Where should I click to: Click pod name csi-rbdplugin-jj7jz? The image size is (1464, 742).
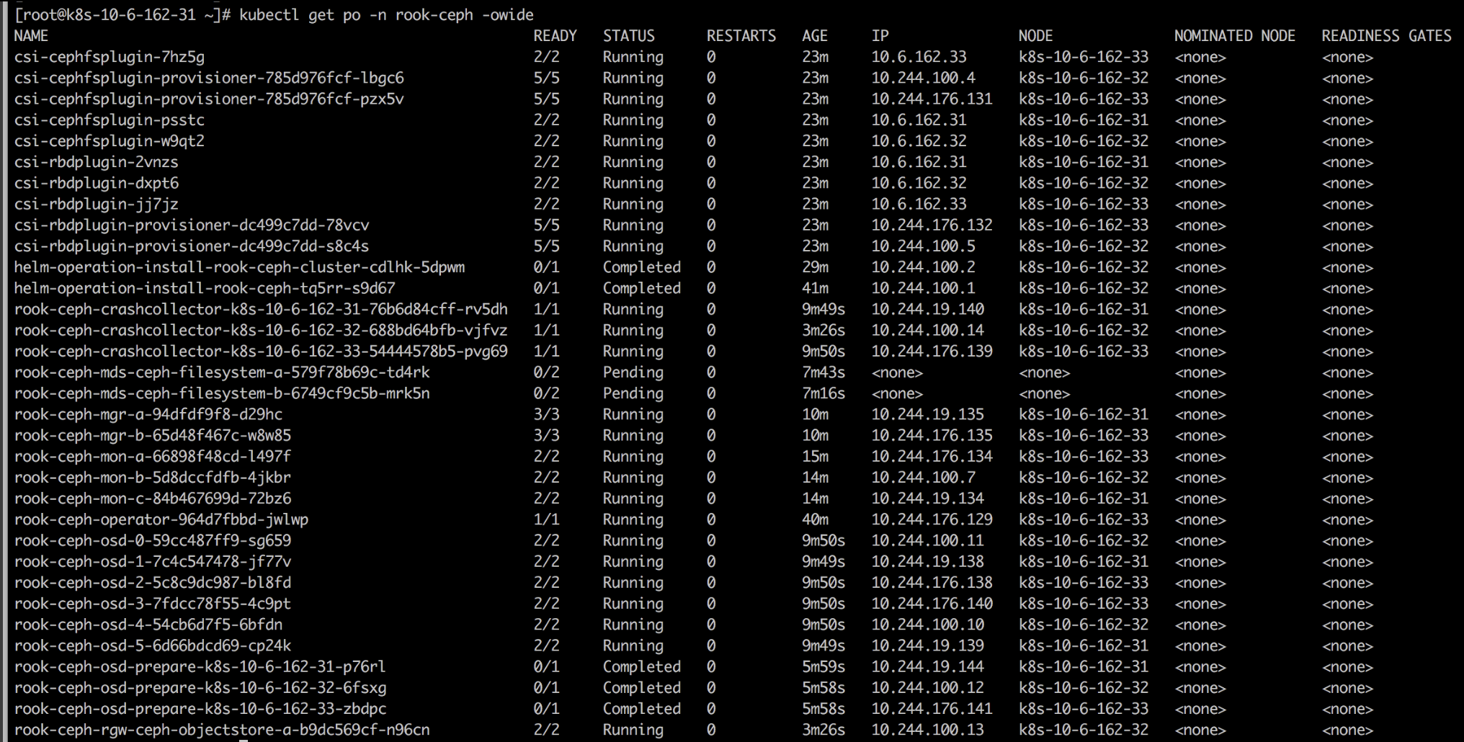pos(97,204)
